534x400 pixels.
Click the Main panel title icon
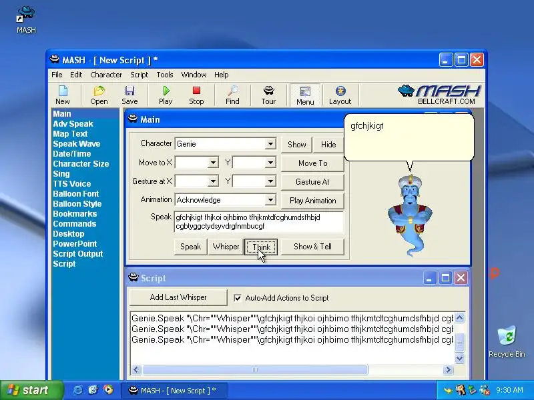[x=132, y=119]
